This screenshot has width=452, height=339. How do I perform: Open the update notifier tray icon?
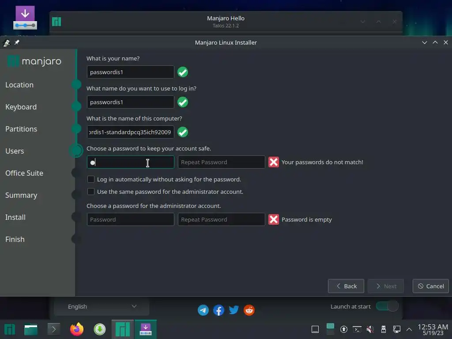[x=343, y=329]
